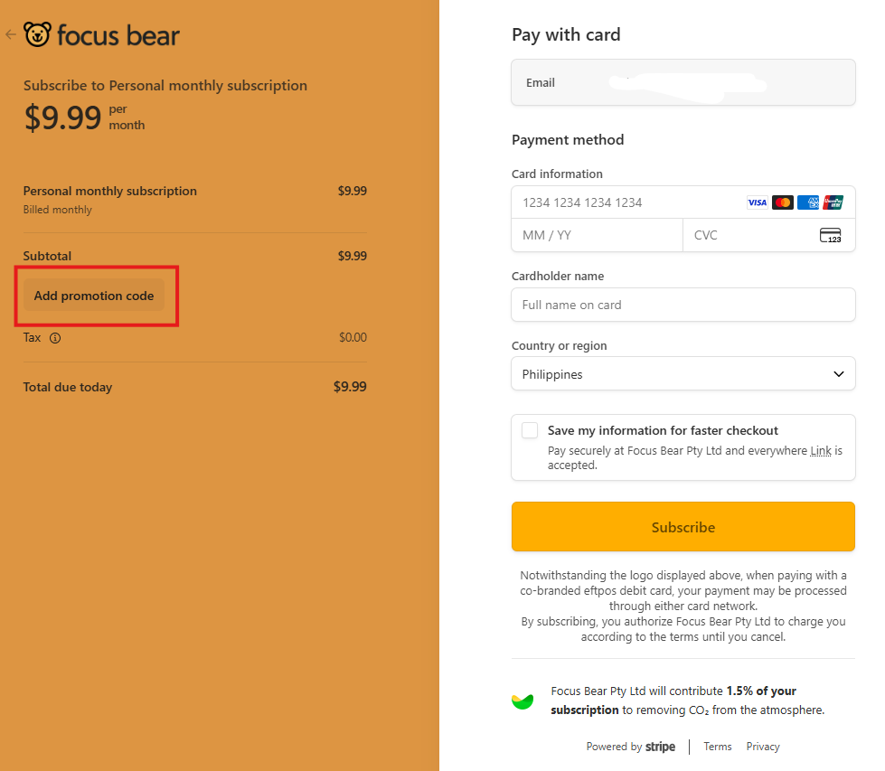Click the Powered by Stripe link

point(631,747)
